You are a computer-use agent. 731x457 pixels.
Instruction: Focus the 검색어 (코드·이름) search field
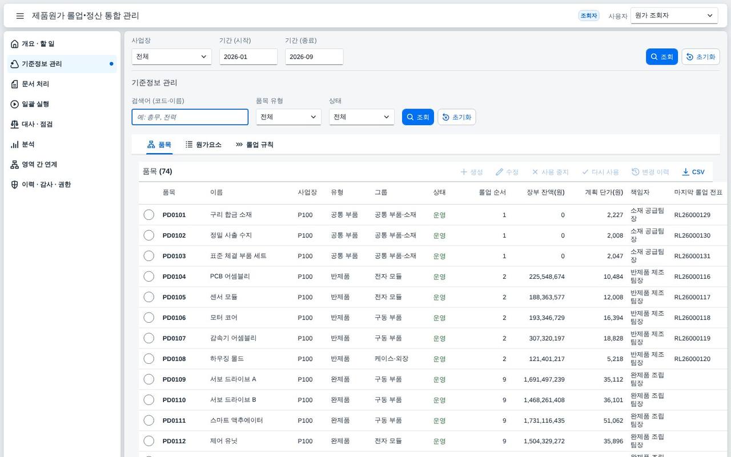pyautogui.click(x=190, y=117)
